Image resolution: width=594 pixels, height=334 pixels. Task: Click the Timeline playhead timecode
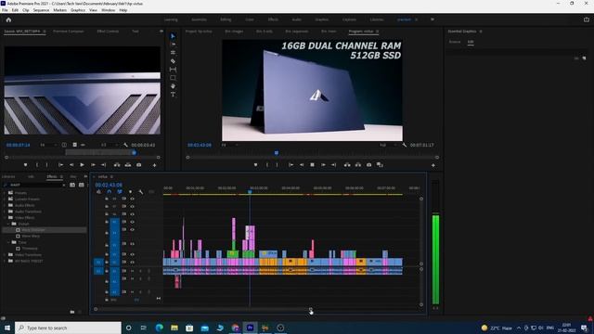click(x=109, y=185)
